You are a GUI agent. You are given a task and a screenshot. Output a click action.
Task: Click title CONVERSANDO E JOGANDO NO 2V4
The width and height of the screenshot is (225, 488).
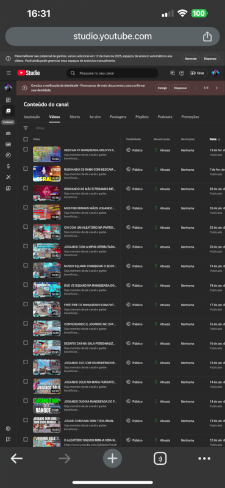point(90,324)
